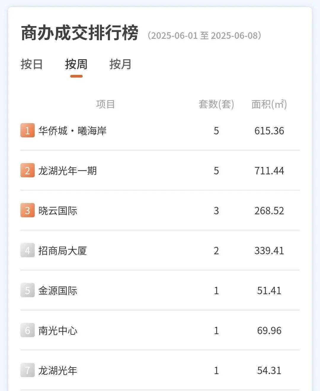This screenshot has width=320, height=391.
Task: Click the 项目 column header
Action: [x=105, y=104]
